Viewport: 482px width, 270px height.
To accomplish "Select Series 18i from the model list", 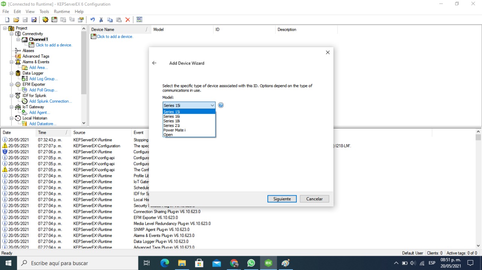I will coord(172,121).
